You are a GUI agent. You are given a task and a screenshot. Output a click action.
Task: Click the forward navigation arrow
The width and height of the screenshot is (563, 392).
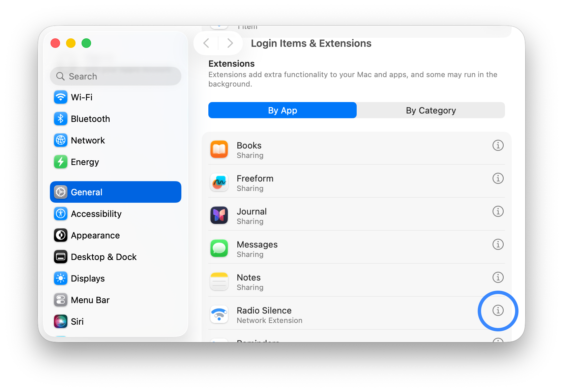230,43
